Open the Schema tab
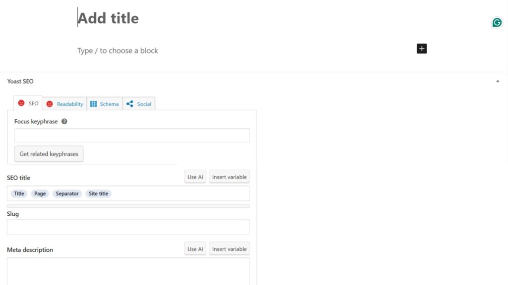Viewport: 508px width, 285px height. point(104,104)
